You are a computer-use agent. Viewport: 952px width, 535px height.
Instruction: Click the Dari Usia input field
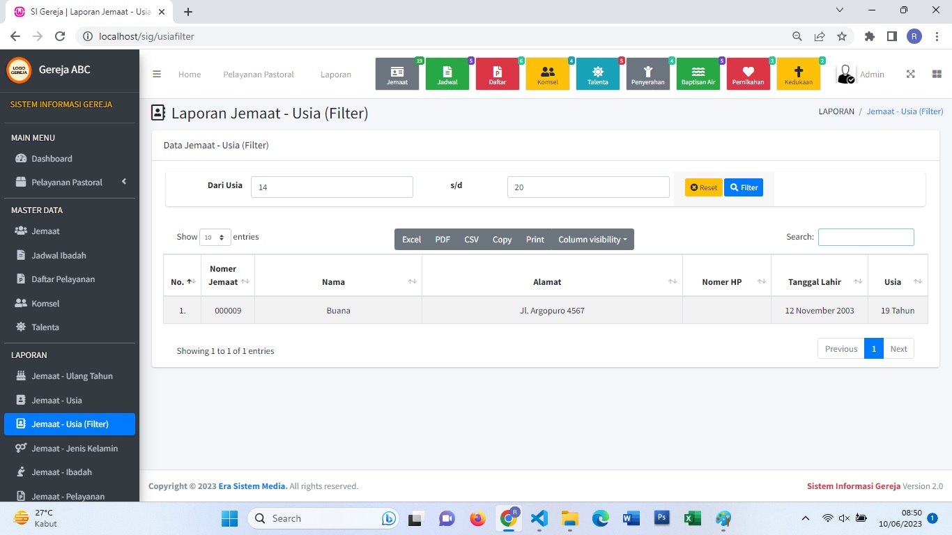pos(332,187)
